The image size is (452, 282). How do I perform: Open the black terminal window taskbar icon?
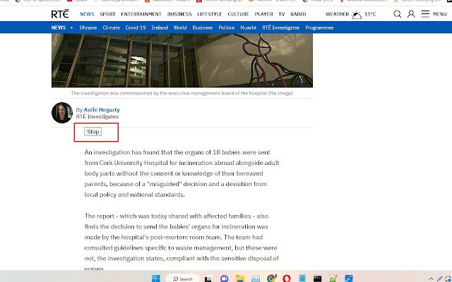tap(317, 278)
